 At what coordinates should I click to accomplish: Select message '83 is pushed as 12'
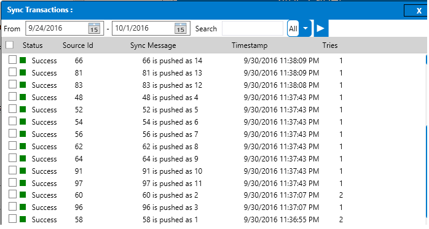tap(172, 85)
